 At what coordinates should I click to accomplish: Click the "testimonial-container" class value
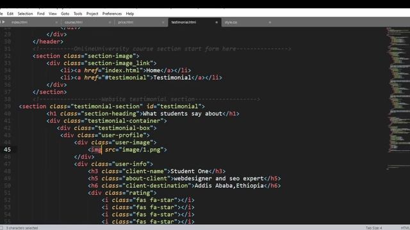124,121
